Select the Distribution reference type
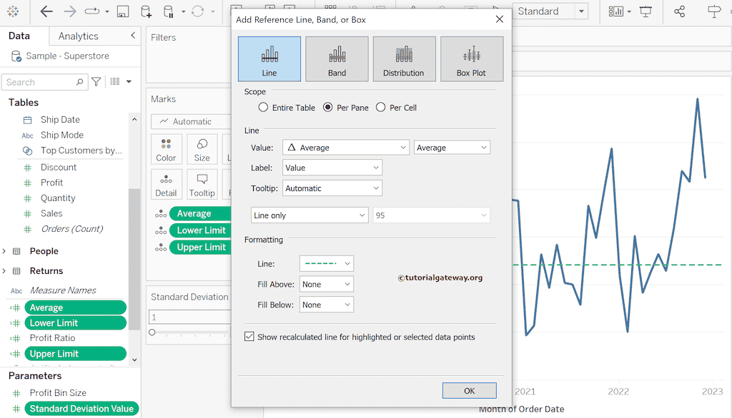Image resolution: width=732 pixels, height=418 pixels. [x=405, y=59]
